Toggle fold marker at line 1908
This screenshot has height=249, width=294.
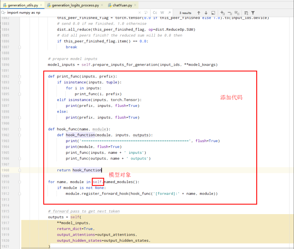click(20, 170)
